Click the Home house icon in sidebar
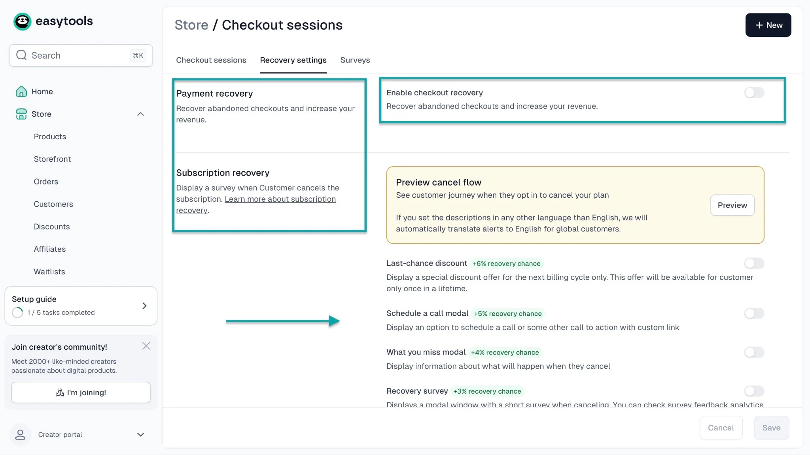 [21, 91]
